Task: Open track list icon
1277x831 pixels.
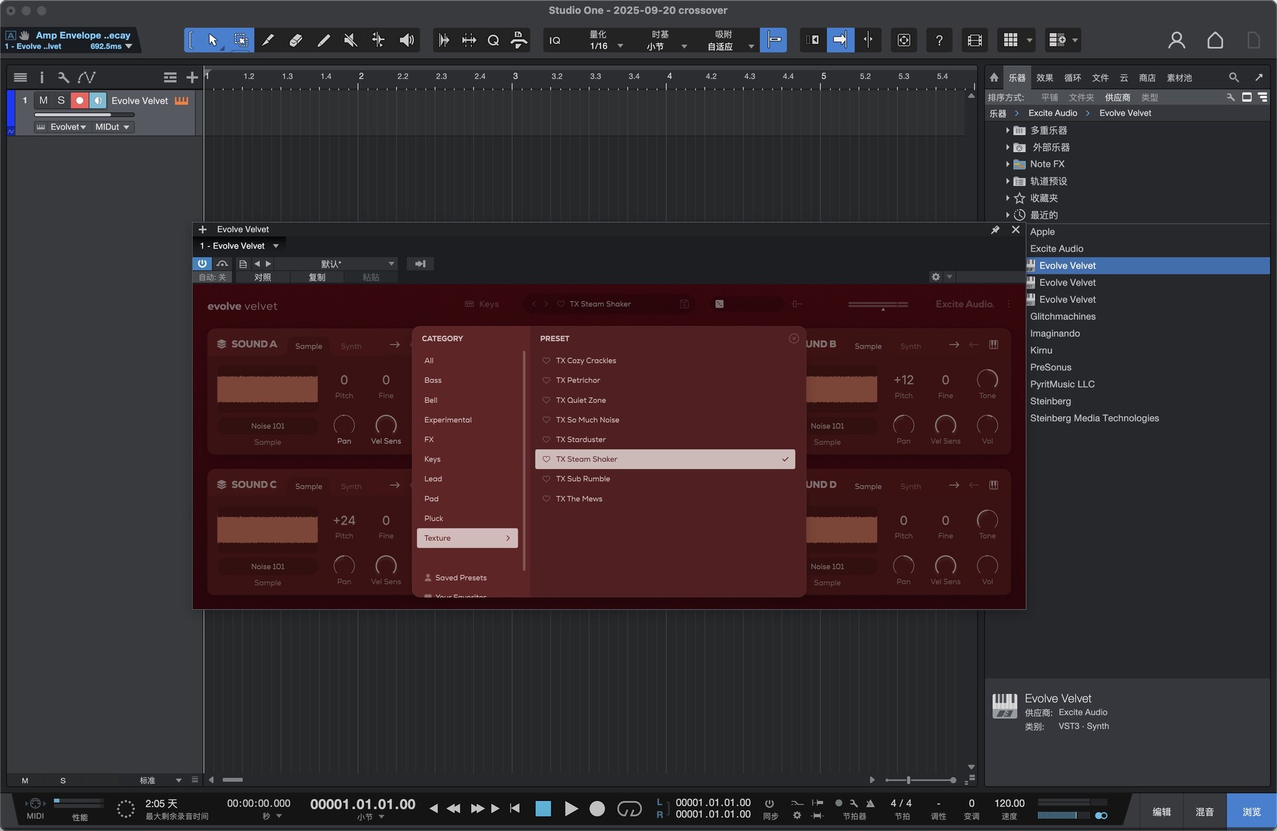Action: click(21, 77)
